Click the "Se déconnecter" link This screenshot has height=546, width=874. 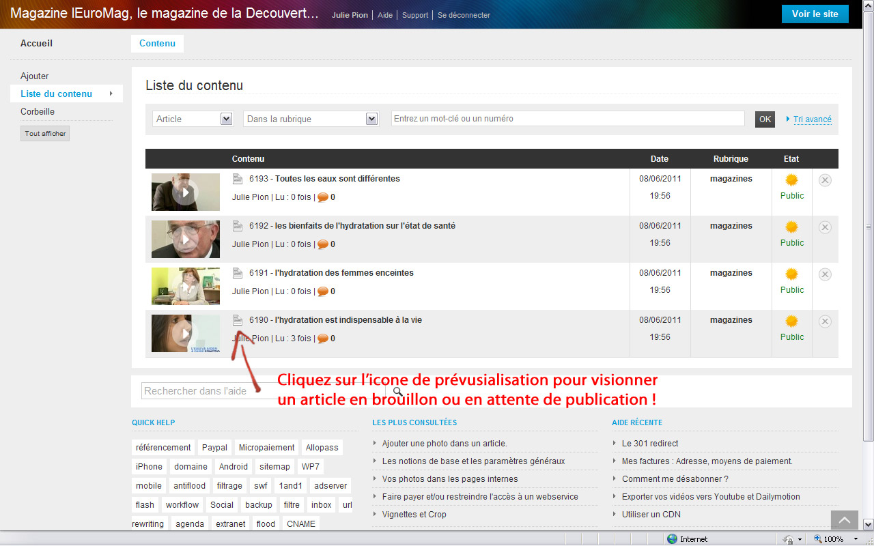click(x=464, y=15)
